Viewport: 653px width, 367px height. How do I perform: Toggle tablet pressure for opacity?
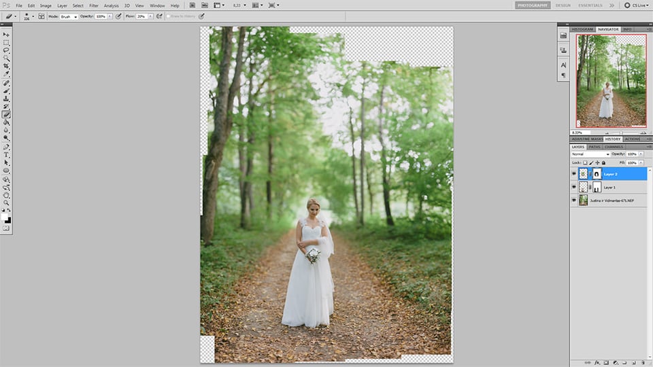pyautogui.click(x=118, y=16)
